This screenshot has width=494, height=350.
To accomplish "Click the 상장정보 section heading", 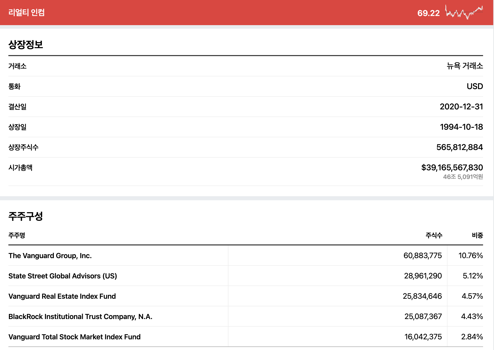I will [x=26, y=45].
